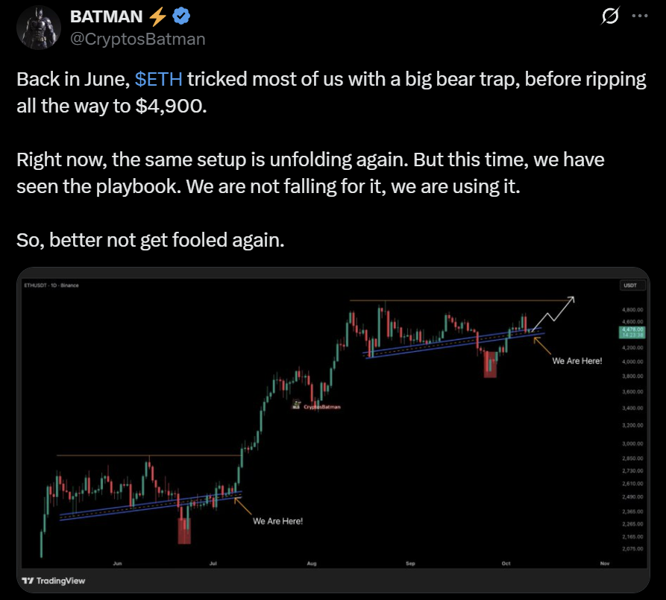Click the CryptosBatman watermark on the chart

pyautogui.click(x=316, y=407)
